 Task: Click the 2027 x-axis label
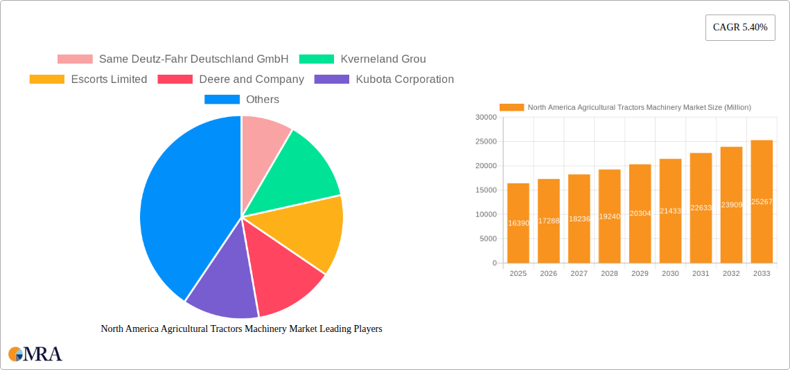coord(579,273)
